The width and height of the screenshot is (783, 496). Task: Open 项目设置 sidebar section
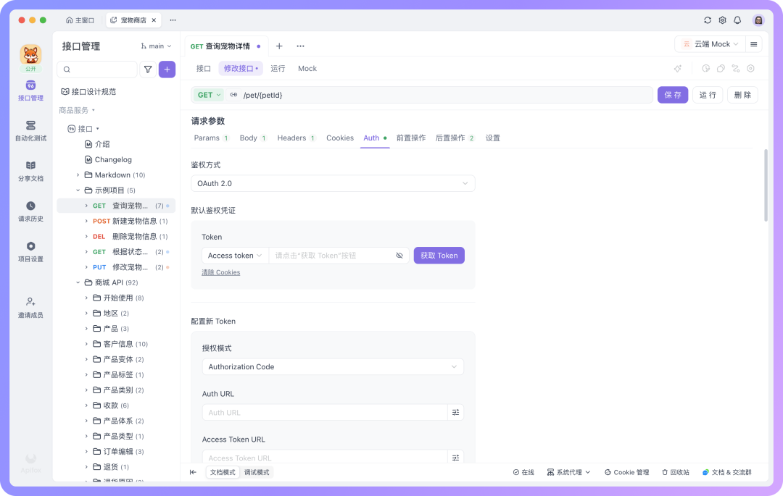coord(30,252)
